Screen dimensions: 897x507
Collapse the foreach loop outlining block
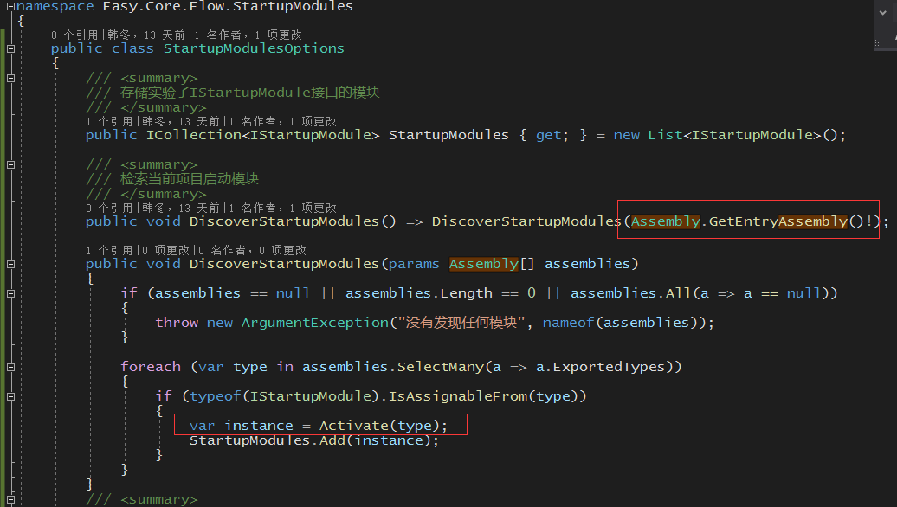pyautogui.click(x=10, y=367)
